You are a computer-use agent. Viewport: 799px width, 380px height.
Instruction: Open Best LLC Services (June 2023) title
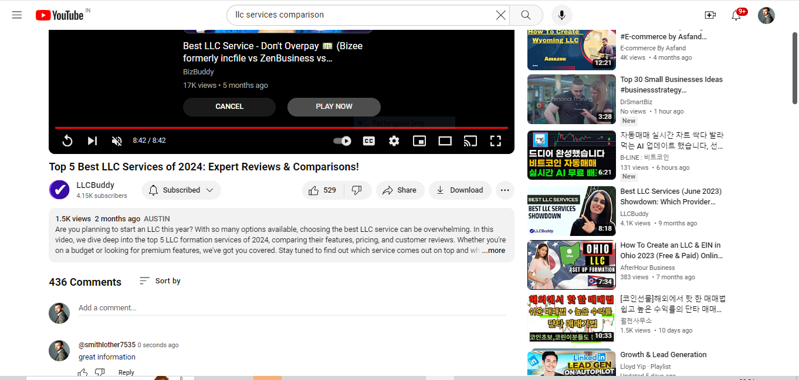pos(671,197)
